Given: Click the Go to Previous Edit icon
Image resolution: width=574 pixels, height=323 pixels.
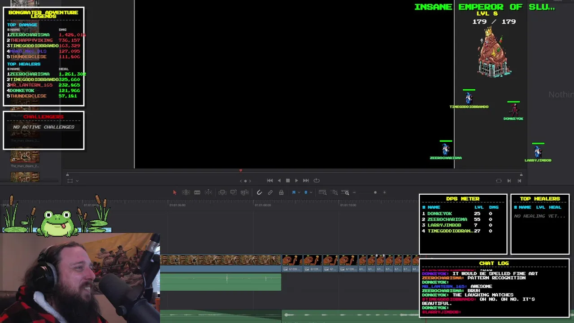Looking at the screenshot, I should [519, 180].
